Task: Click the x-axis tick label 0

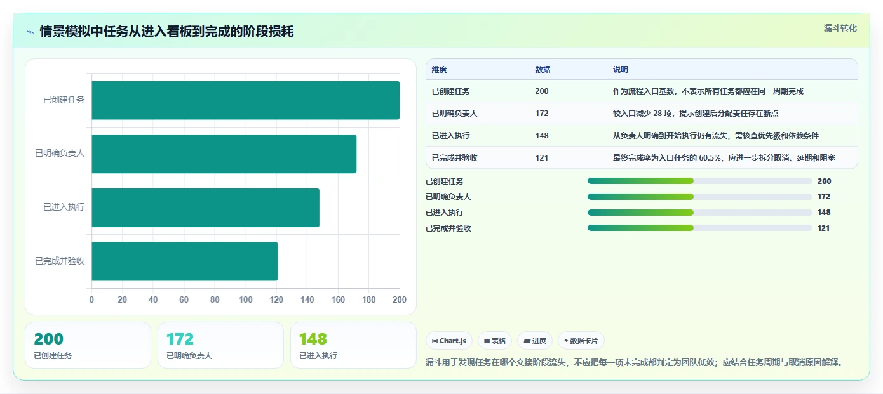Action: pyautogui.click(x=91, y=299)
